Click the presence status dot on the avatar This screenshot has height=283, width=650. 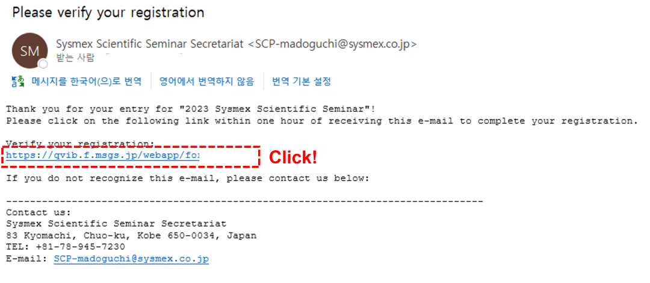[x=43, y=64]
